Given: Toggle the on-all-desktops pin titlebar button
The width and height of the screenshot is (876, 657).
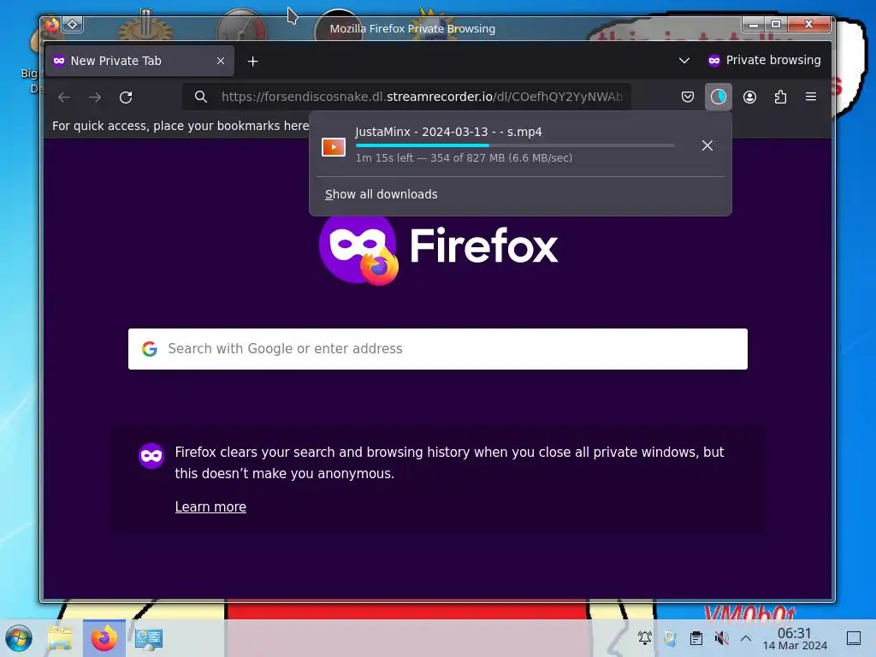Looking at the screenshot, I should click(x=73, y=24).
